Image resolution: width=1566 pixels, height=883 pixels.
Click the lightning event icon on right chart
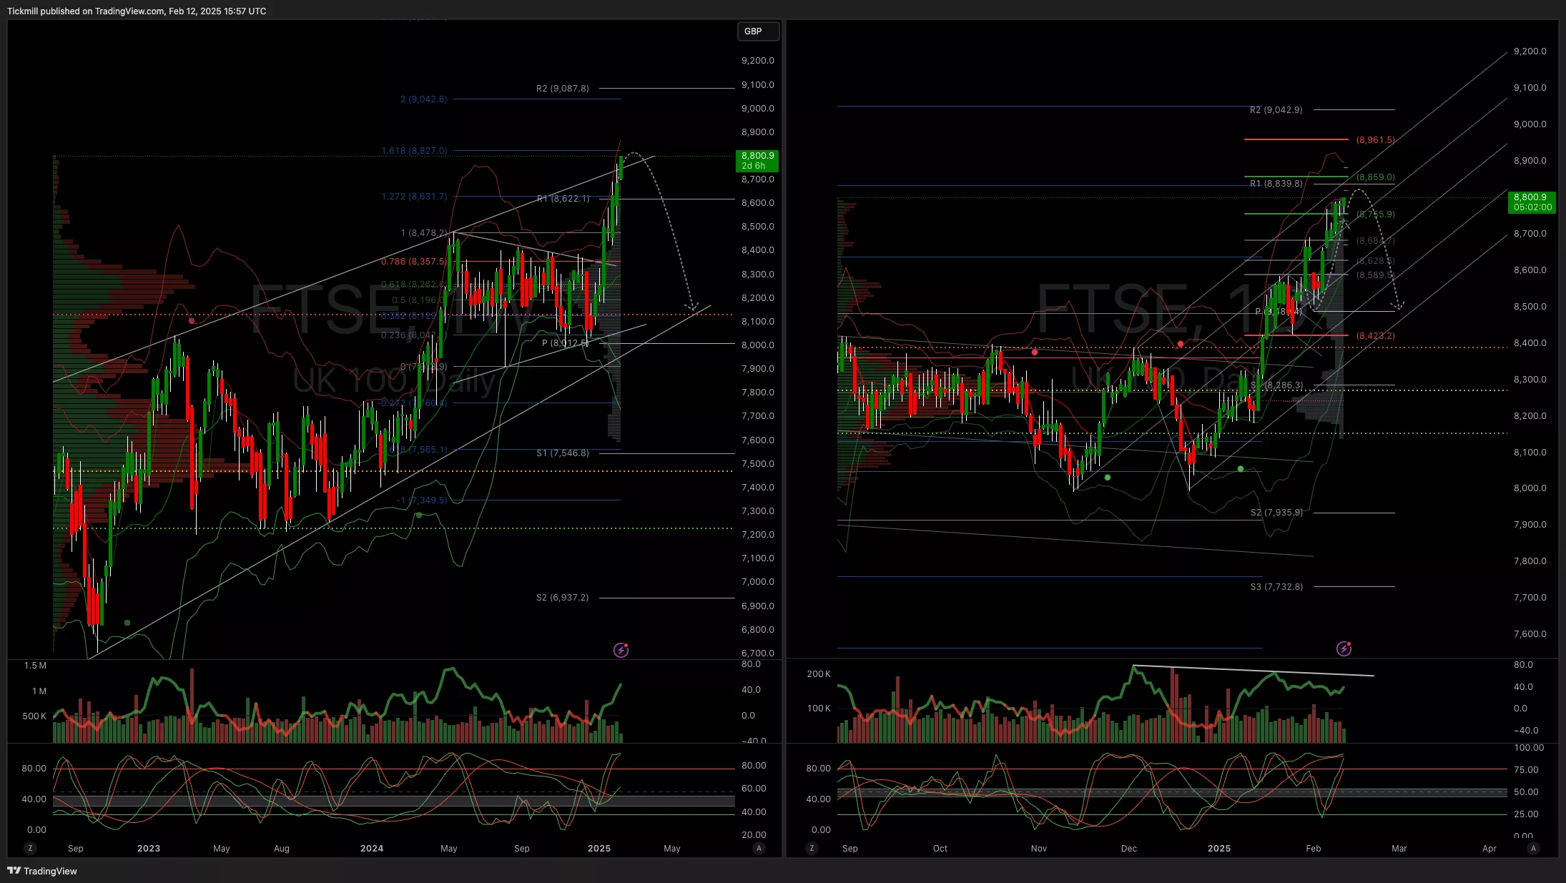point(1344,648)
